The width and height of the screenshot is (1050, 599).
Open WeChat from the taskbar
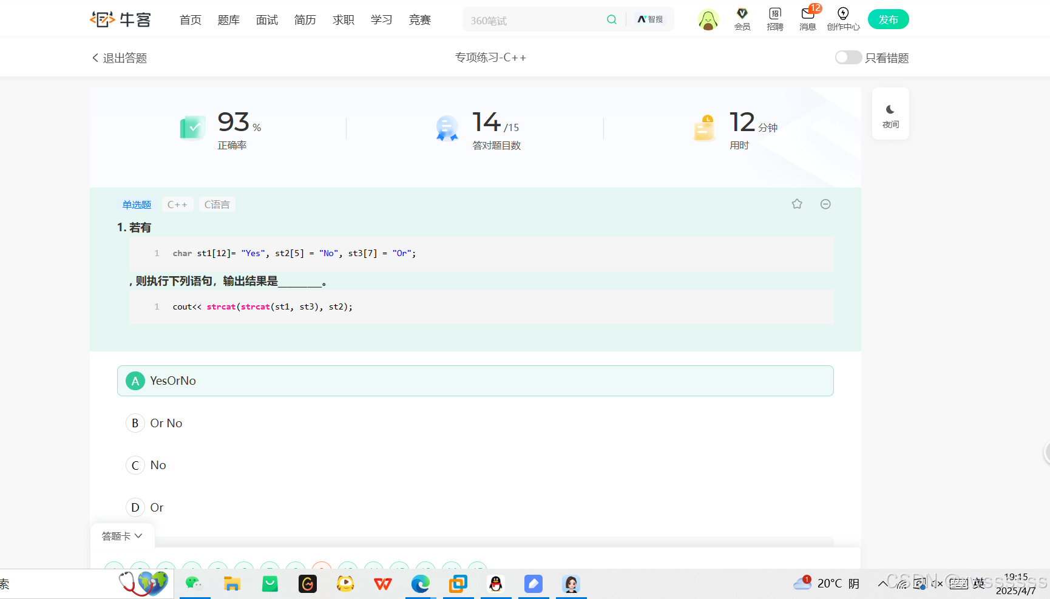[x=194, y=584]
